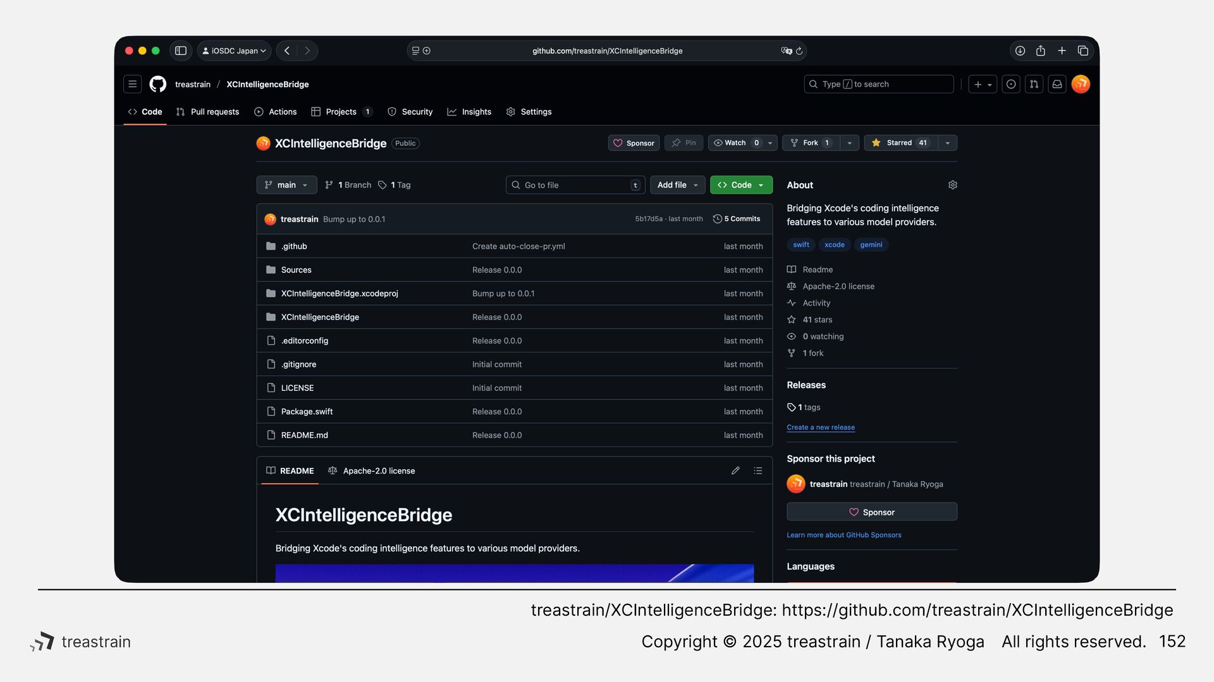Click Learn more about GitHub Sponsors

point(843,535)
